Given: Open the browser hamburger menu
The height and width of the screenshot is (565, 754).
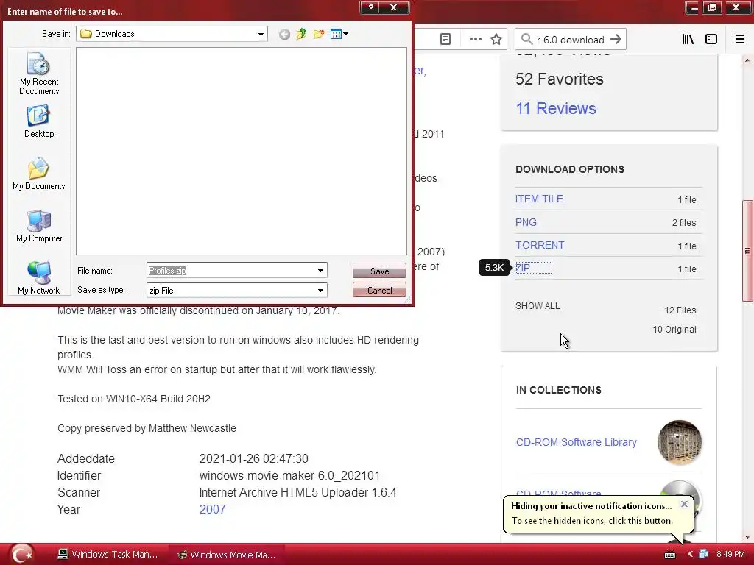Looking at the screenshot, I should pos(740,40).
